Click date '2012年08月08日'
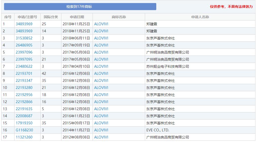The height and width of the screenshot is (142, 258). 76,137
